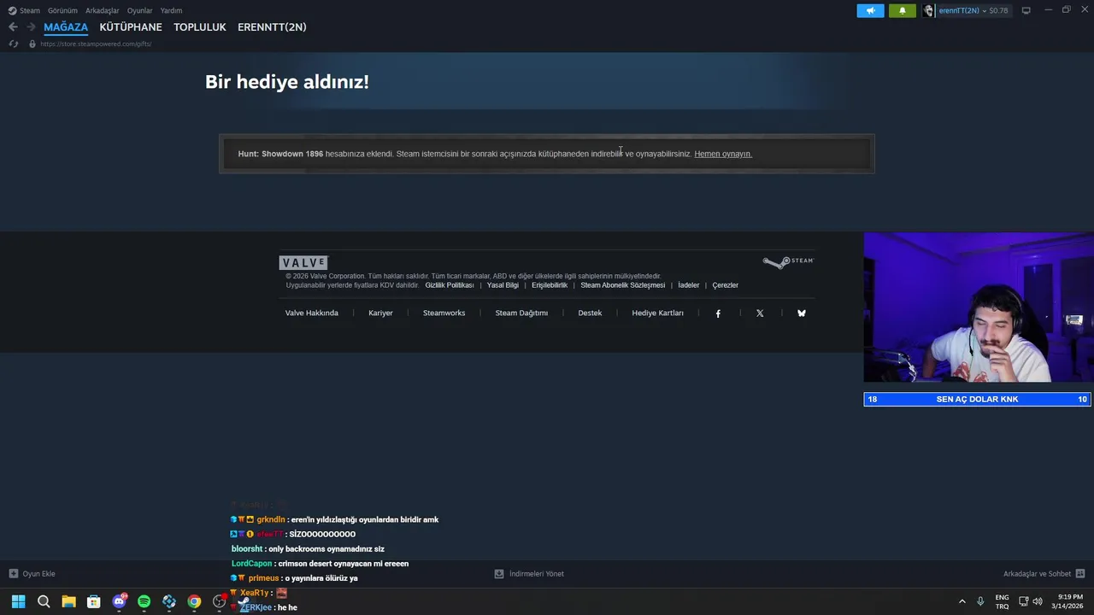
Task: Open the Hediye Kartları footer link
Action: click(657, 313)
